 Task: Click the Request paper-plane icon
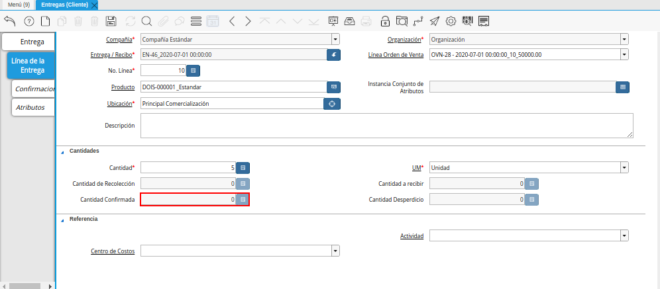click(435, 21)
